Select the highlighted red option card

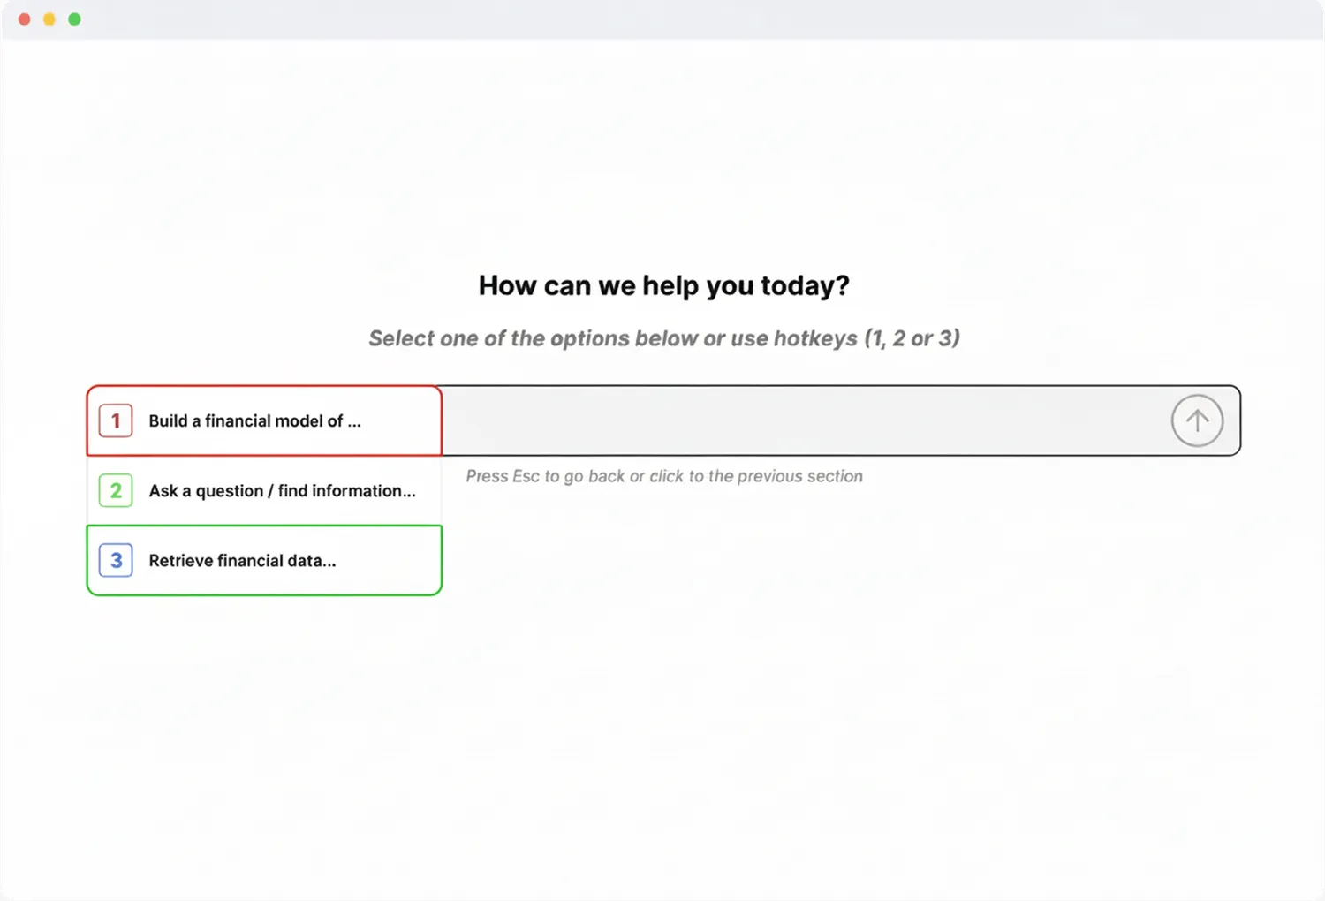[x=262, y=420]
